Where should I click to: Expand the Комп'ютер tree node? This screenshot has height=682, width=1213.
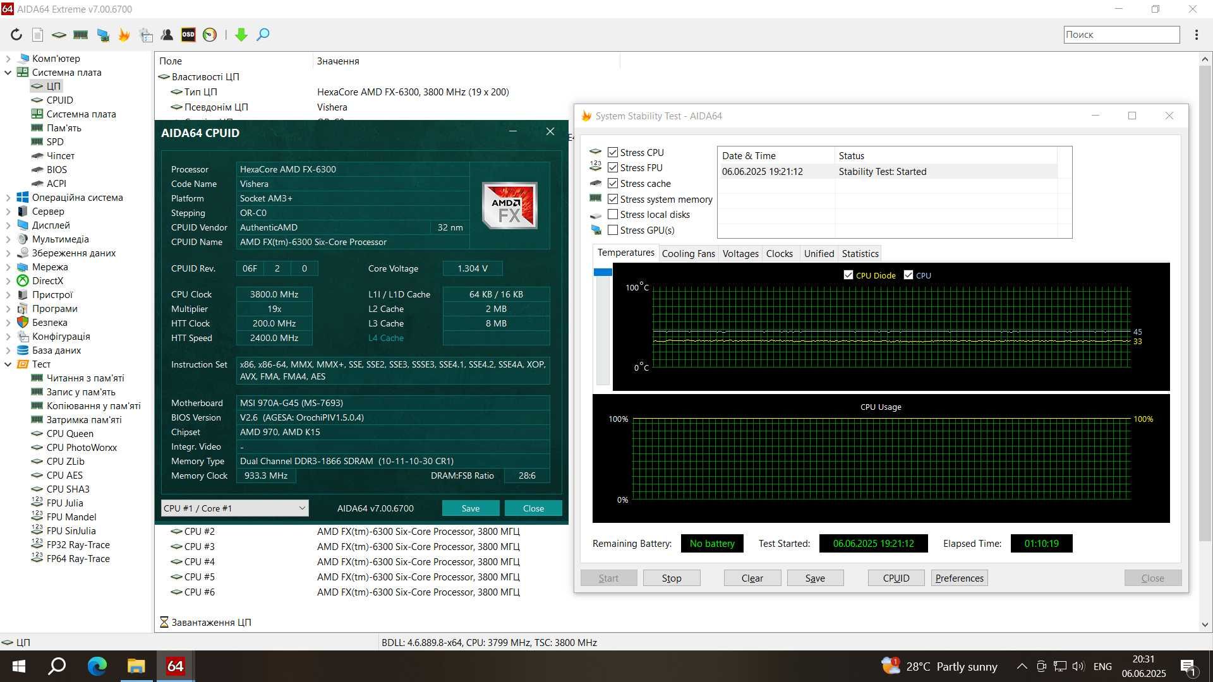(8, 59)
